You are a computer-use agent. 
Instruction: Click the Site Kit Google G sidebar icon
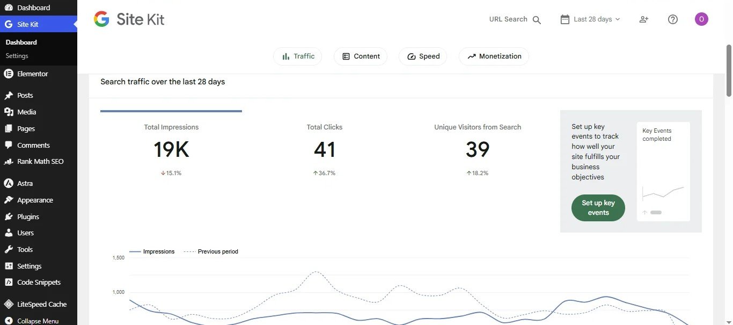coord(9,24)
